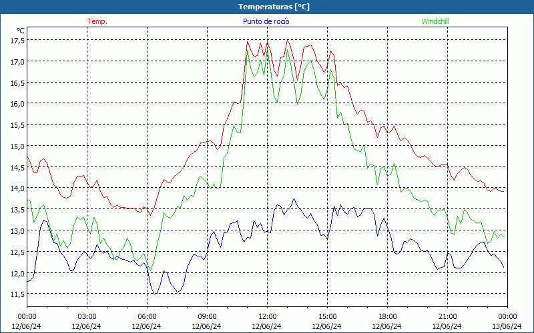Click the 21:00 time axis label
Image resolution: width=534 pixels, height=333 pixels.
coord(447,317)
